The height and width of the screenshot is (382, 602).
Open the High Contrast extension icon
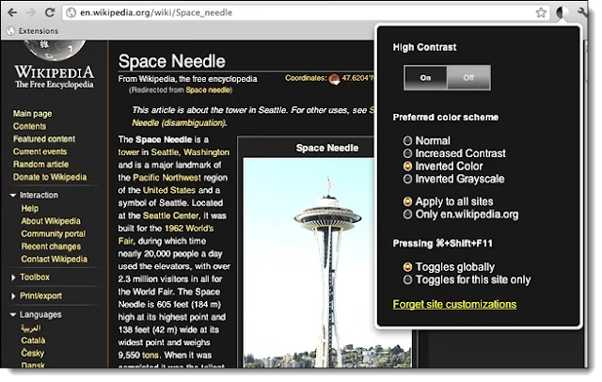point(562,12)
